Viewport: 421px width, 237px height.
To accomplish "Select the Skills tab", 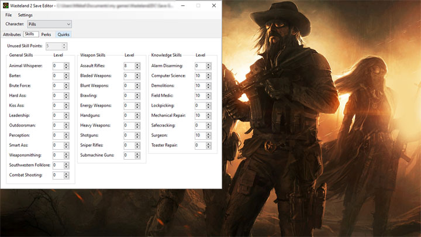I will tap(30, 34).
